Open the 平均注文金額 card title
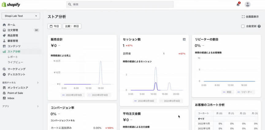 coord(132,114)
